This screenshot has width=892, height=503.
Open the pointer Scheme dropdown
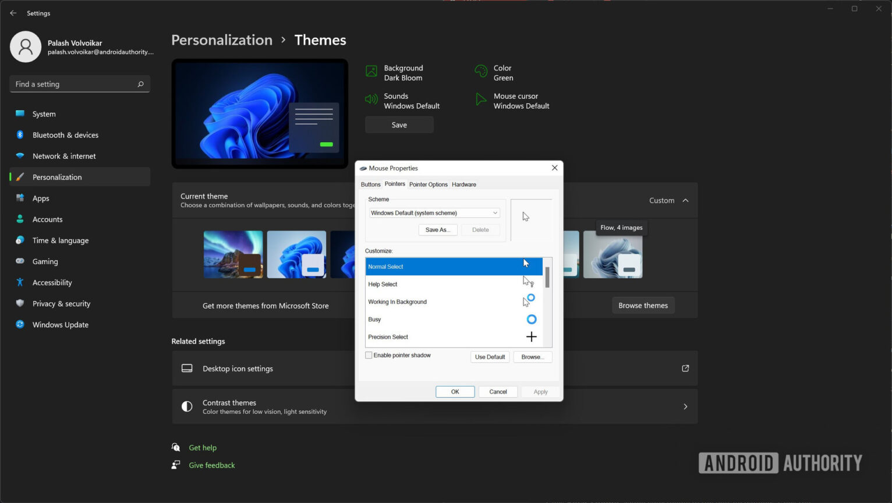[x=434, y=212]
